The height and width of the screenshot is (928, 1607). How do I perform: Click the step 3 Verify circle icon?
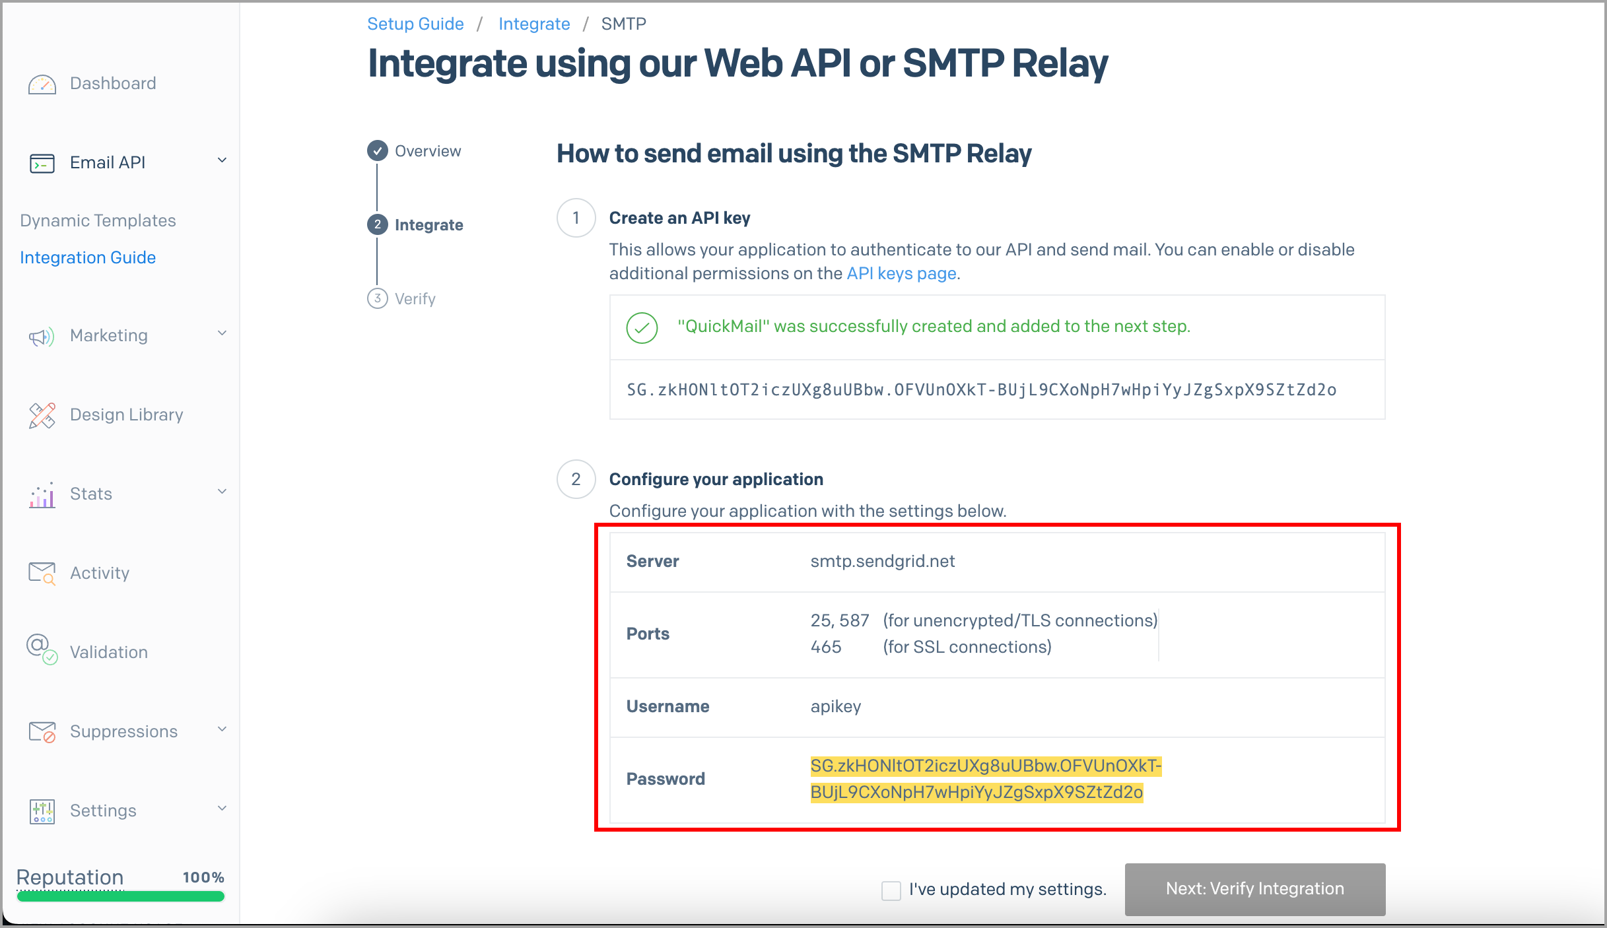coord(377,298)
